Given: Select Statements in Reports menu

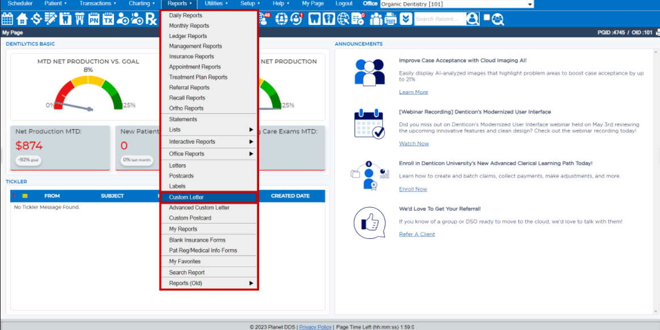Looking at the screenshot, I should pos(209,119).
